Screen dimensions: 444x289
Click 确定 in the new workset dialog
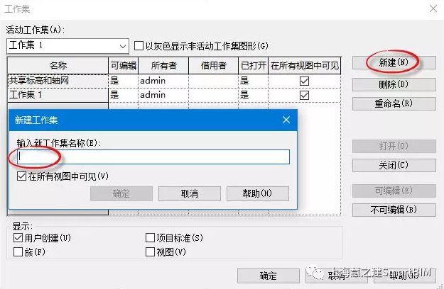[x=121, y=193]
